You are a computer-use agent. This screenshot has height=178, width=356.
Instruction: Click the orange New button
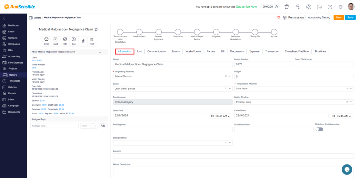[x=339, y=17]
